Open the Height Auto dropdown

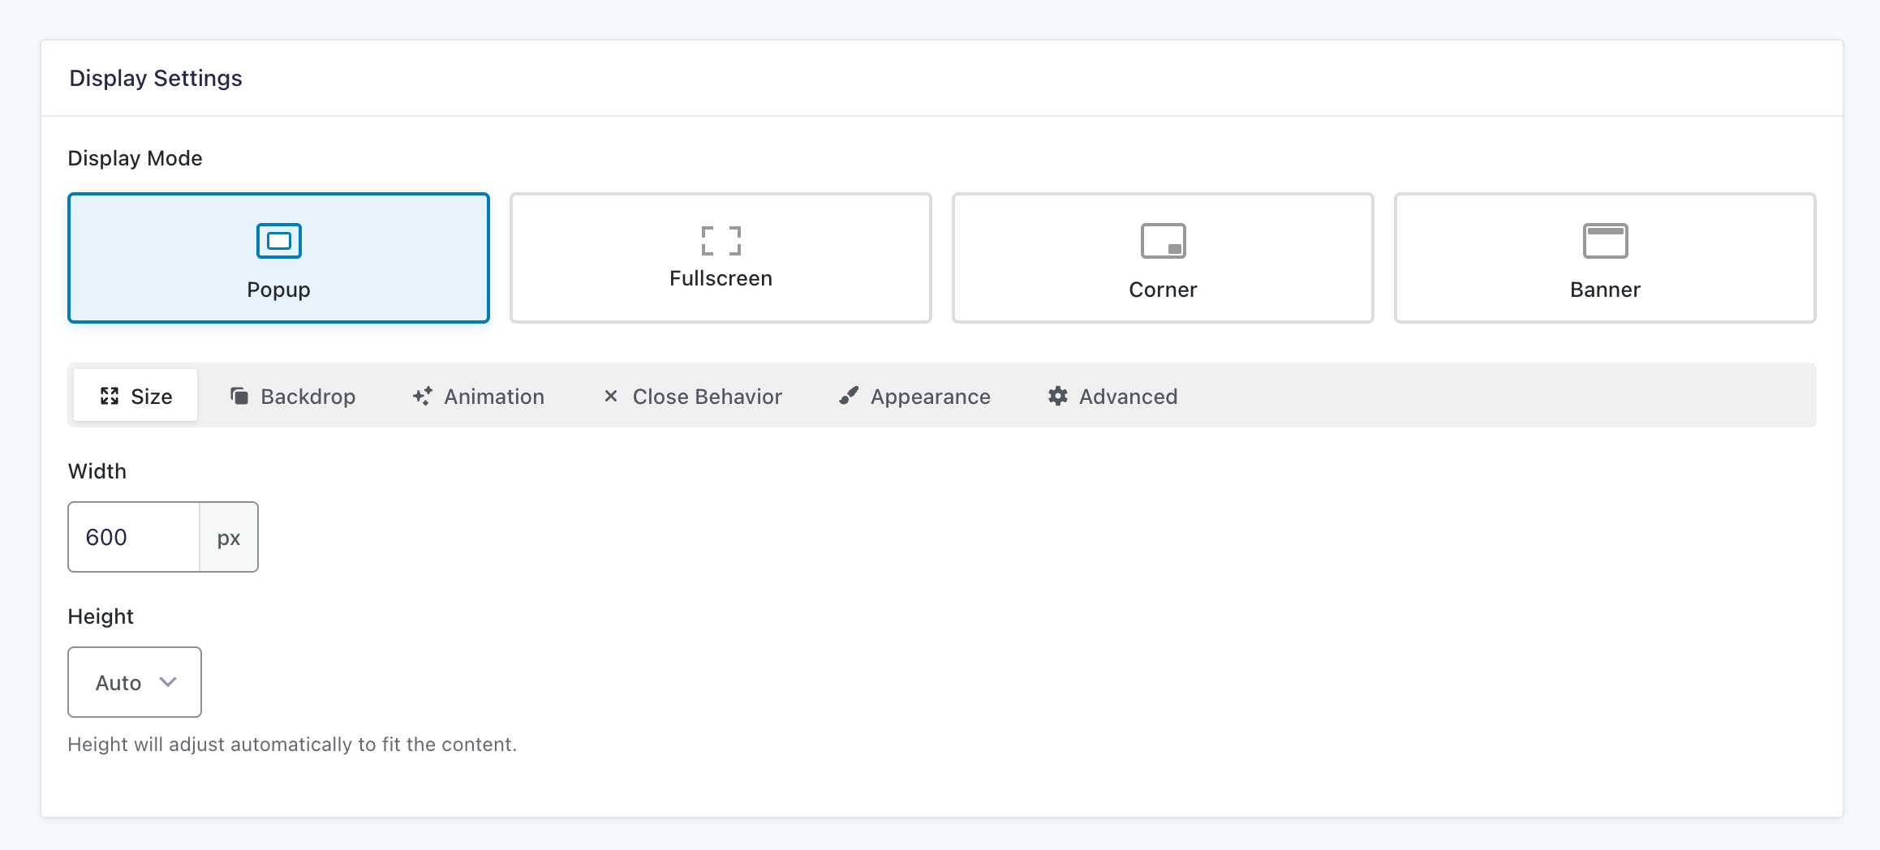click(x=135, y=682)
